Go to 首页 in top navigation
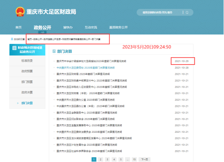224x162 pixels. click(x=18, y=27)
